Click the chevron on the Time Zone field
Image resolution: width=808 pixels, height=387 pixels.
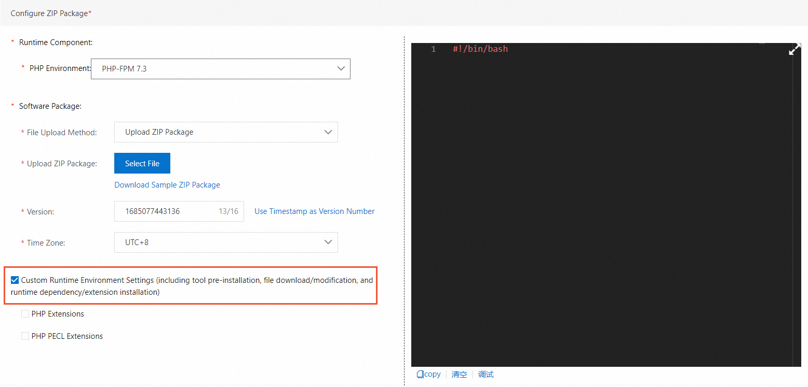click(x=328, y=242)
